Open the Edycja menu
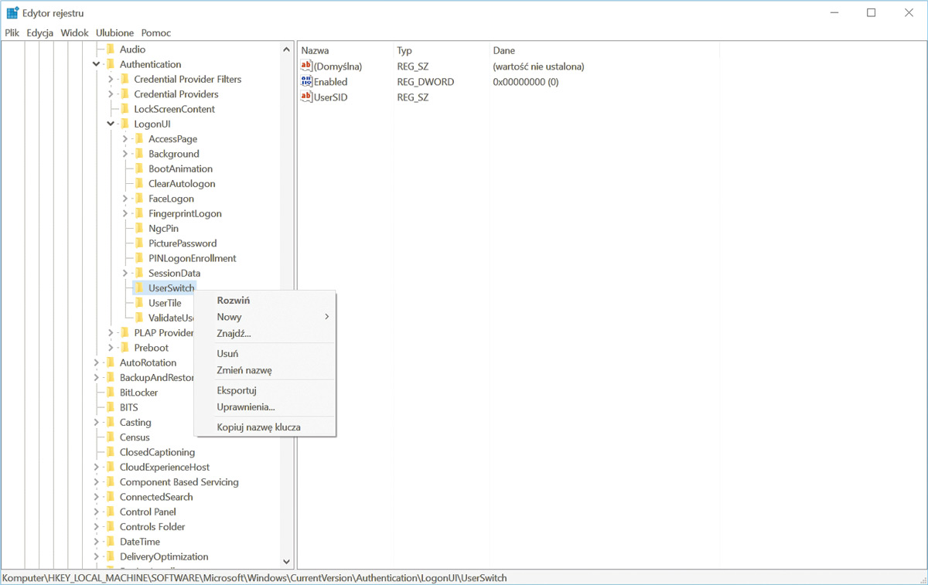 [x=39, y=33]
